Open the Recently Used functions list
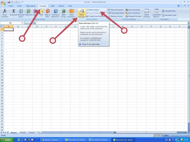The width and height of the screenshot is (190, 142). pyautogui.click(x=21, y=13)
